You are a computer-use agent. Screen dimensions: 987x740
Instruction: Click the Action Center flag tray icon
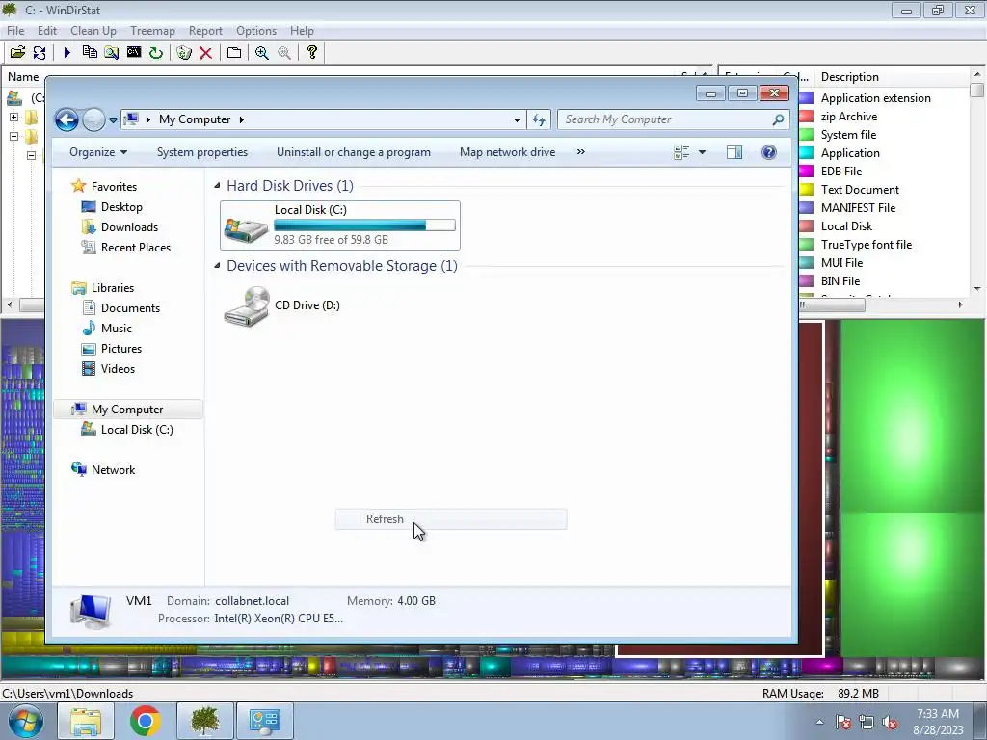(x=843, y=723)
